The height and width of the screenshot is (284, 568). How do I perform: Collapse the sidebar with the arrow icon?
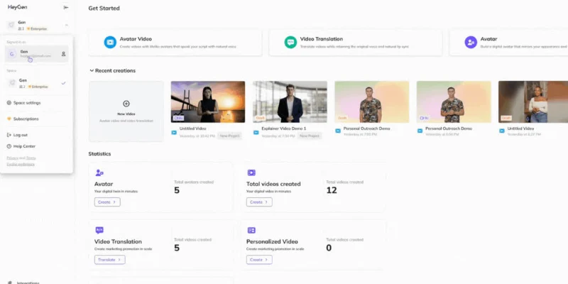click(x=66, y=7)
